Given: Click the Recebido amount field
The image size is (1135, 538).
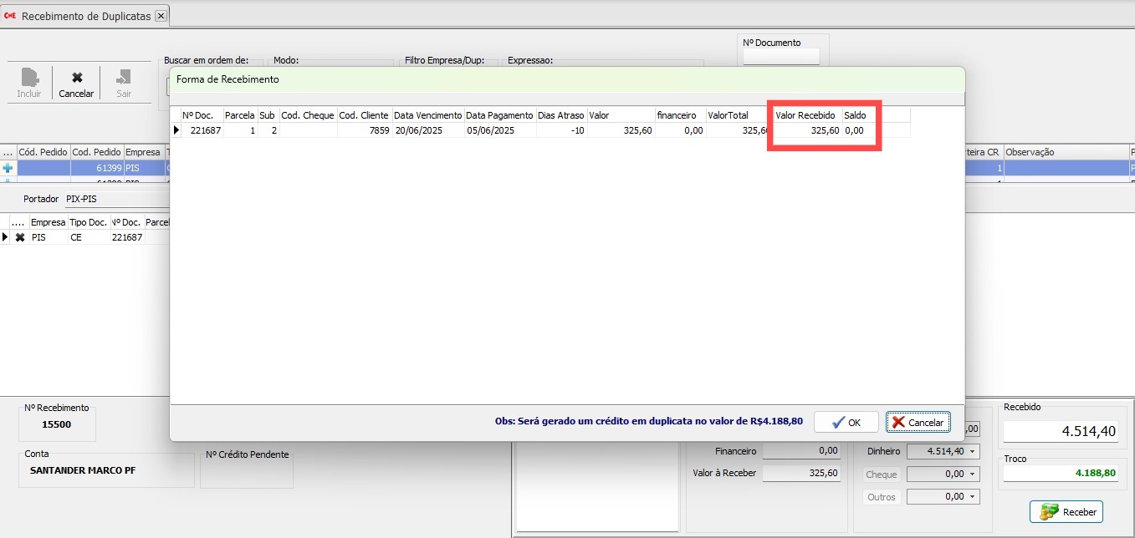Looking at the screenshot, I should tap(1061, 431).
